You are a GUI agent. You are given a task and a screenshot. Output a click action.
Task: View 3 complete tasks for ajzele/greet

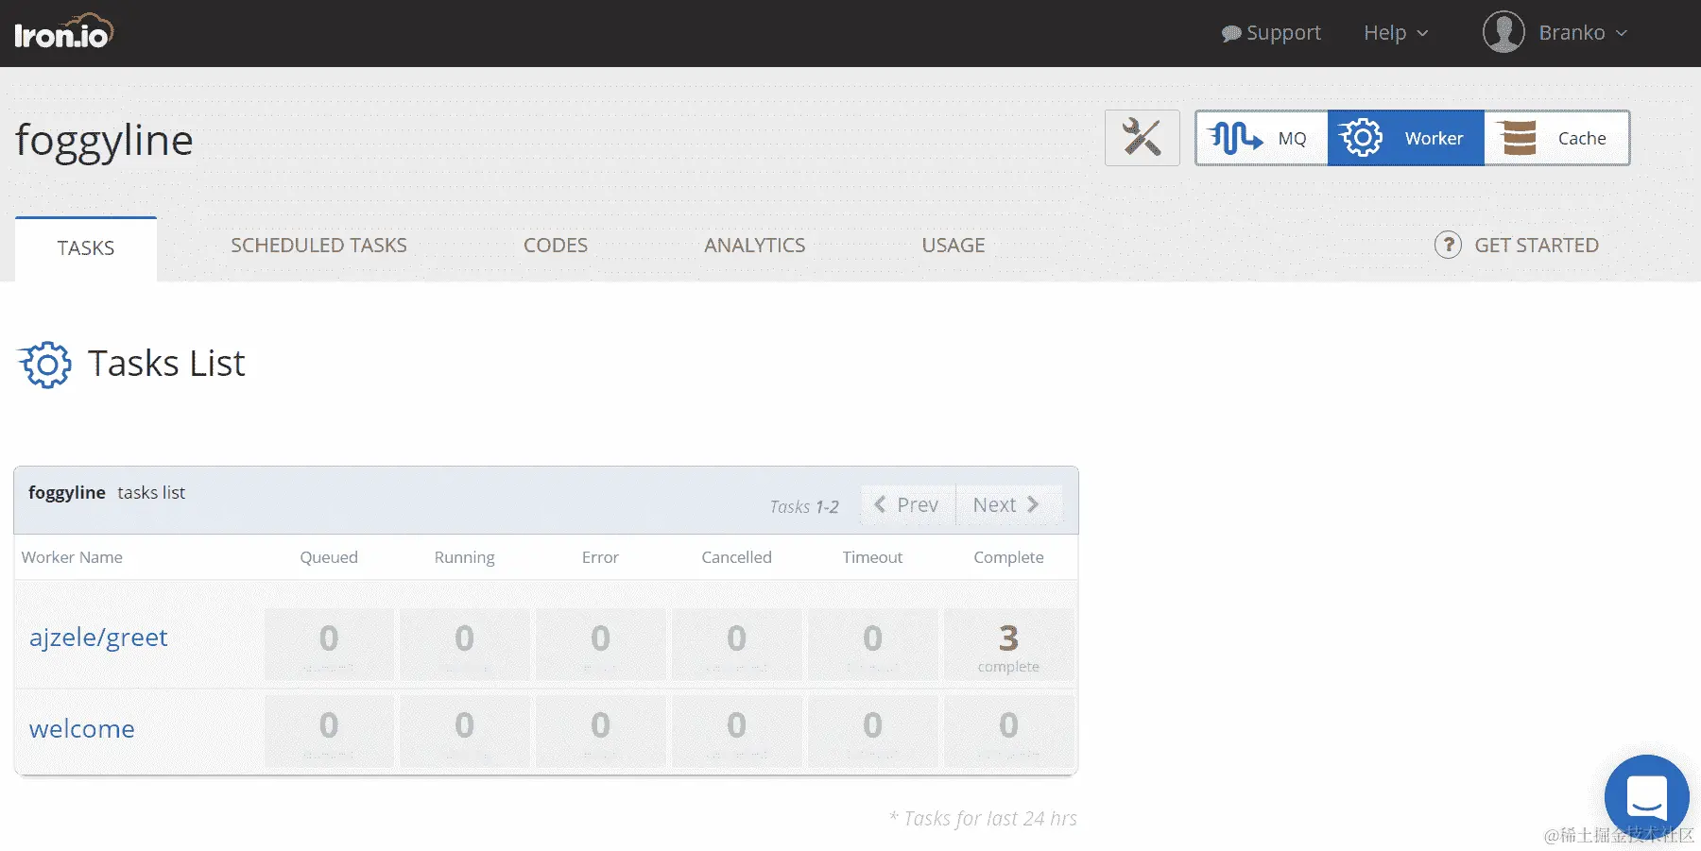click(1008, 644)
